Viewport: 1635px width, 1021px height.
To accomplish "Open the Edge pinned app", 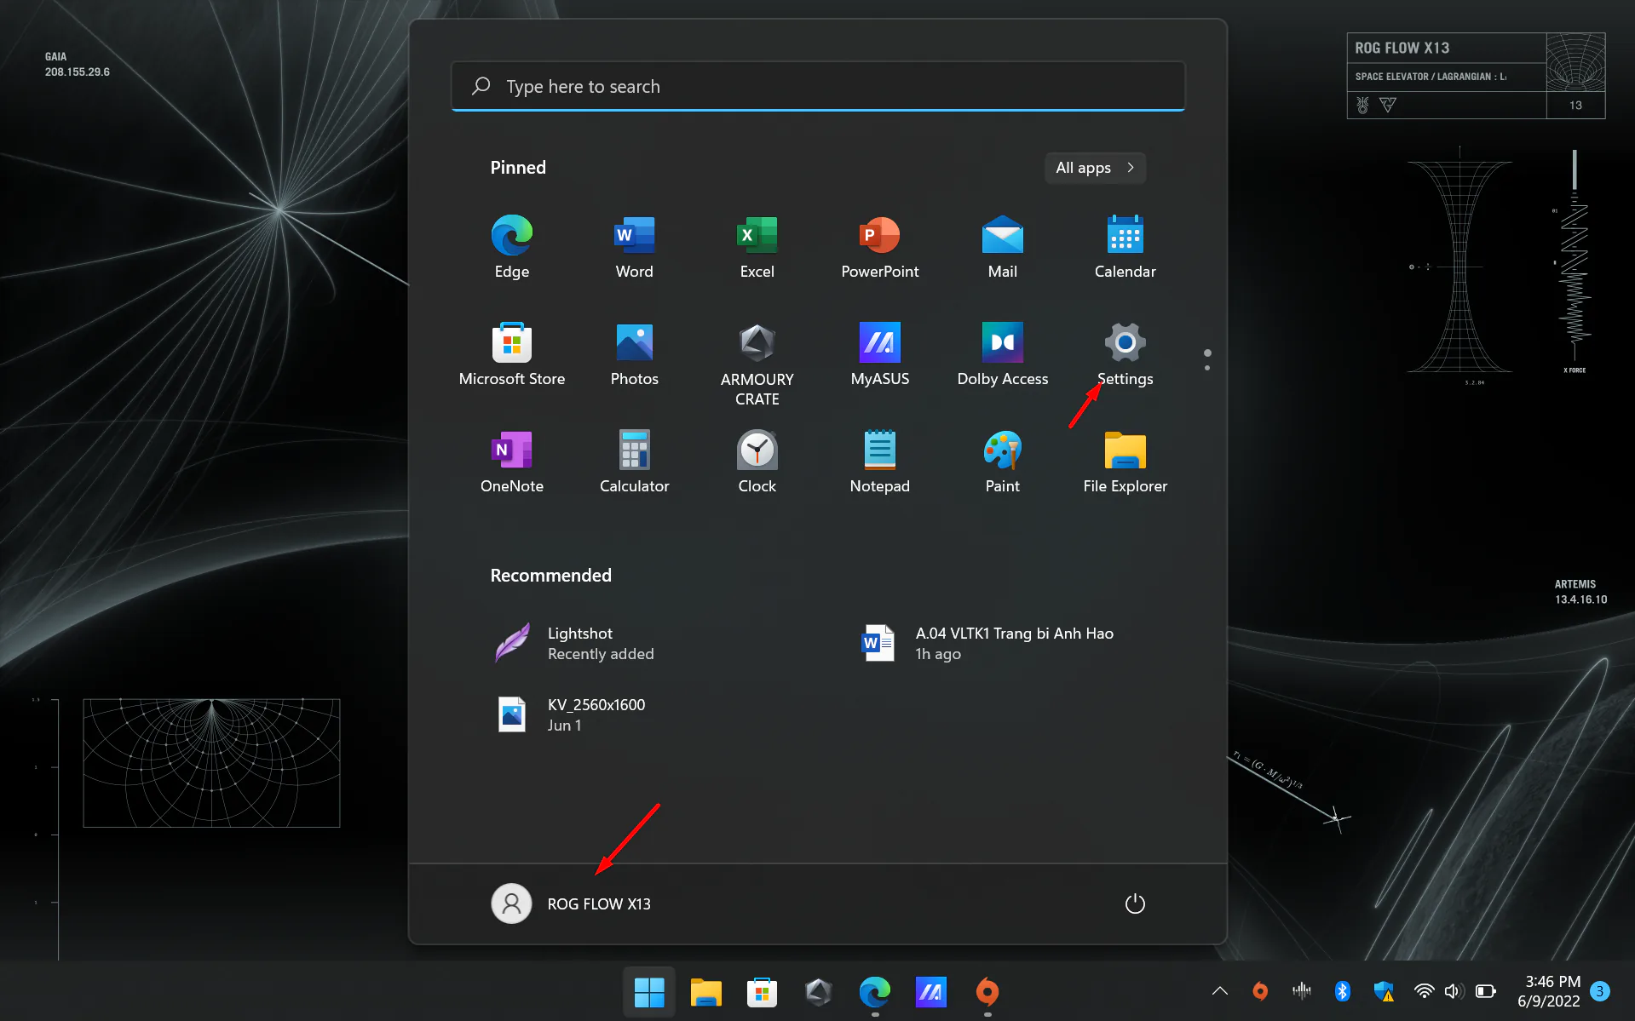I will (511, 247).
